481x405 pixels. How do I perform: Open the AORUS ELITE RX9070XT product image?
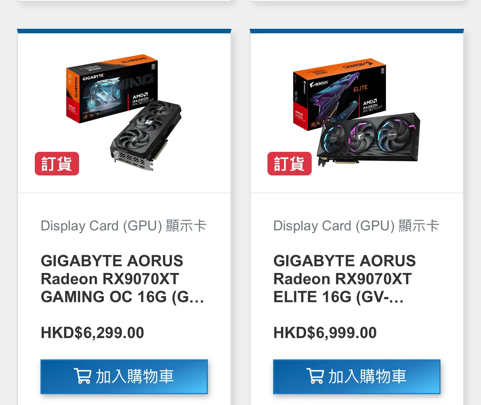(x=356, y=112)
